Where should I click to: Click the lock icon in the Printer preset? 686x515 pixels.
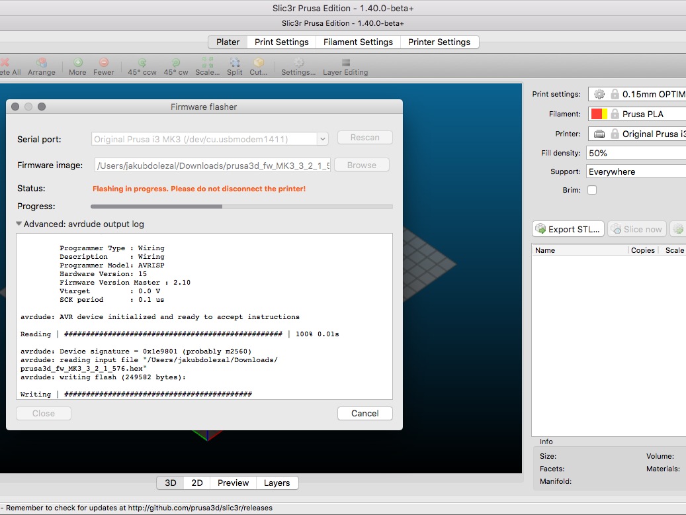[x=615, y=134]
